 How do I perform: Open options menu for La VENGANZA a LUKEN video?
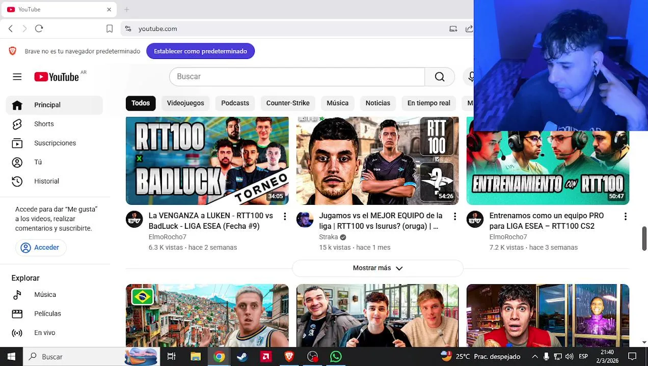coord(285,217)
